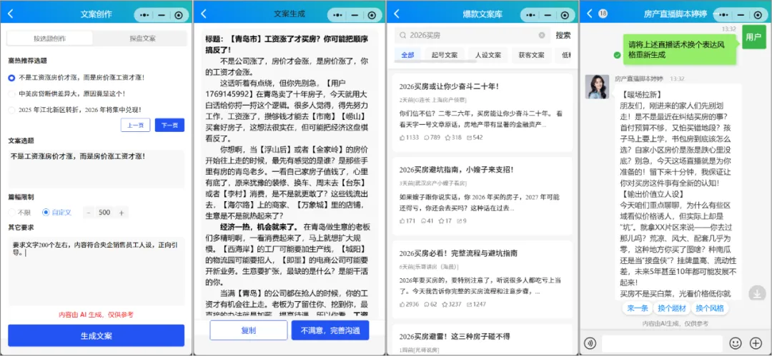Click the 500 word-limit value field
Image resolution: width=772 pixels, height=356 pixels.
click(x=104, y=213)
